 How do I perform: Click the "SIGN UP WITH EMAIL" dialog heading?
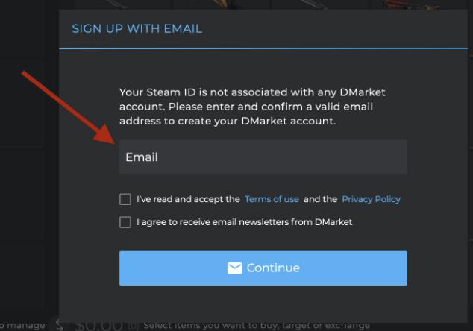pyautogui.click(x=137, y=29)
